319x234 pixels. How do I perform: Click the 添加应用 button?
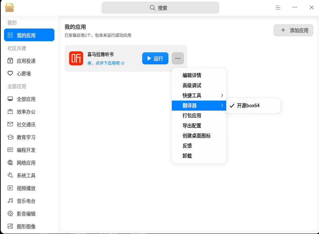coord(293,30)
